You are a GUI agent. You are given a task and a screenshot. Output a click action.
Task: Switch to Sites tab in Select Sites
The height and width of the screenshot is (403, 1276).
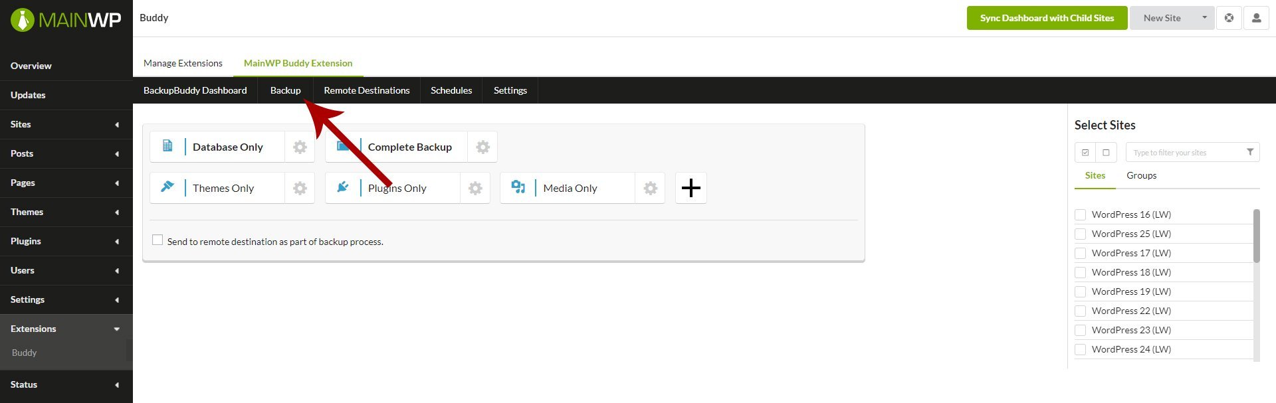tap(1095, 175)
